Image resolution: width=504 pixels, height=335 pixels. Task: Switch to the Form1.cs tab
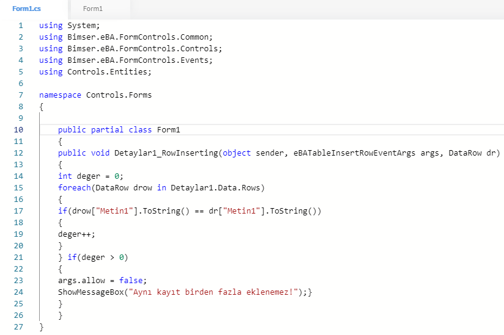26,9
